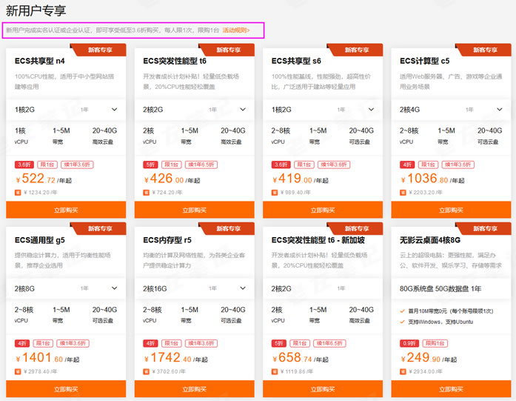516x401 pixels.
Task: Click the ¥419.00 /年起 price
Action: pyautogui.click(x=300, y=179)
